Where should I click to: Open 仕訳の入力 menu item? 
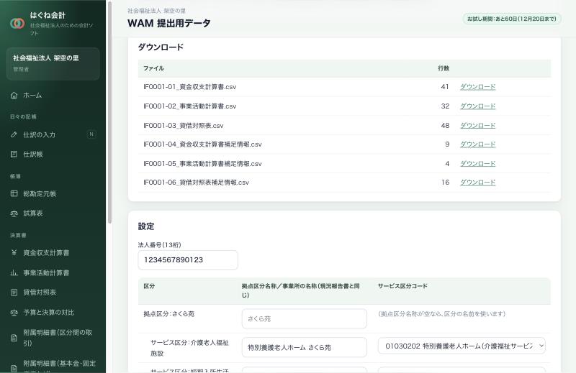(53, 134)
